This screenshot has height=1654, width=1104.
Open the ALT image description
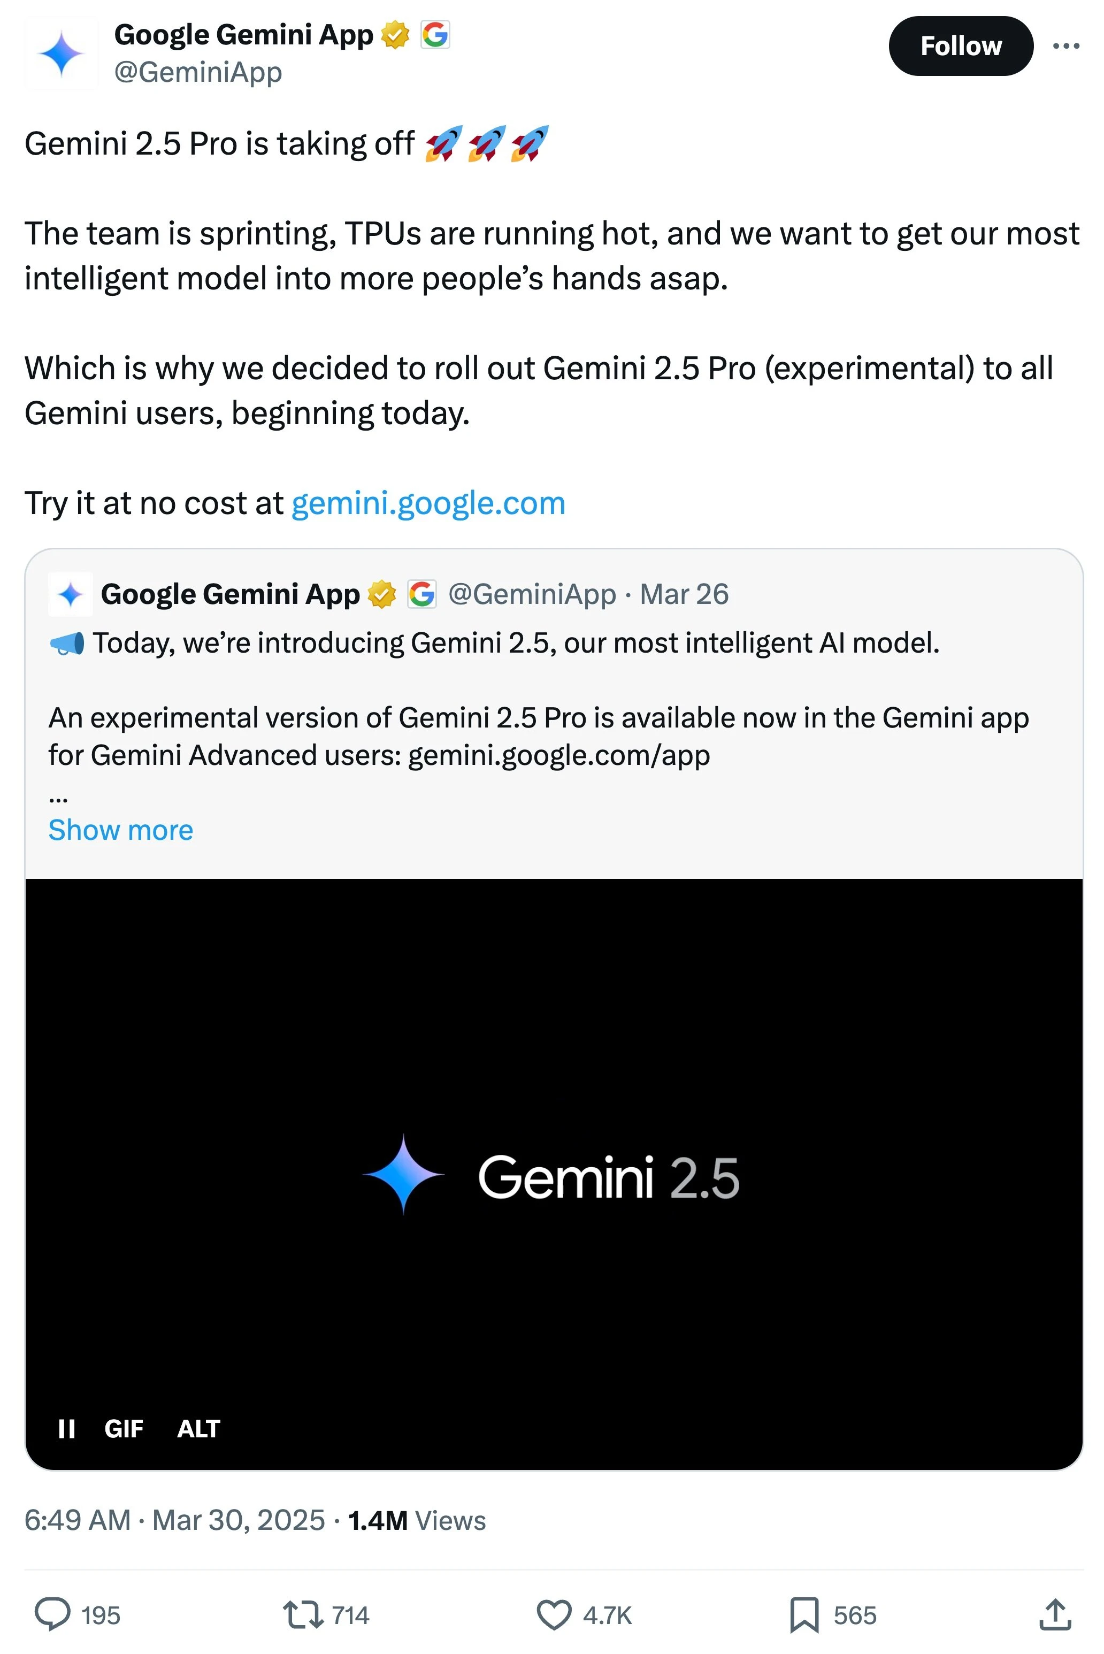198,1429
